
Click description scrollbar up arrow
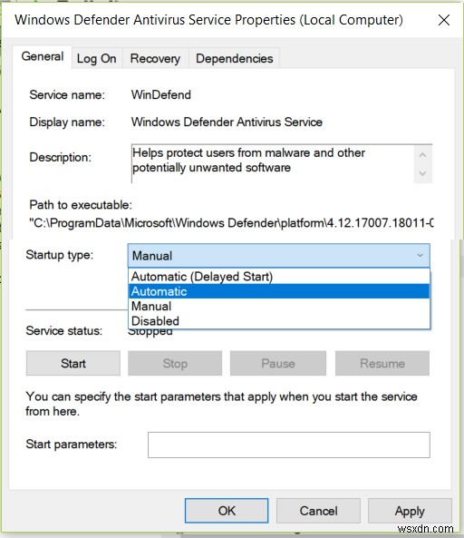click(x=422, y=155)
